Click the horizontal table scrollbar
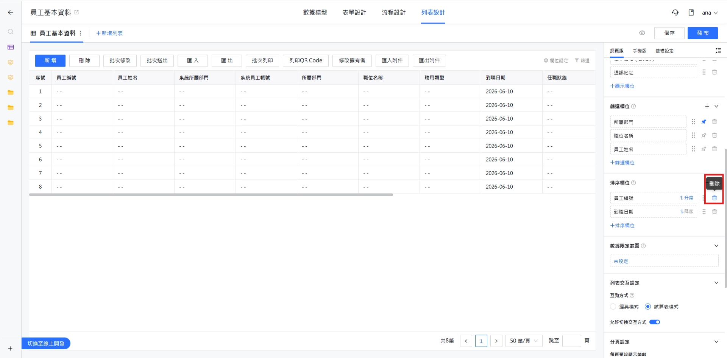The height and width of the screenshot is (358, 727). (x=211, y=195)
